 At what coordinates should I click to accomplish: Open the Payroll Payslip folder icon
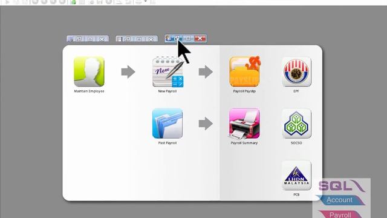pyautogui.click(x=245, y=71)
